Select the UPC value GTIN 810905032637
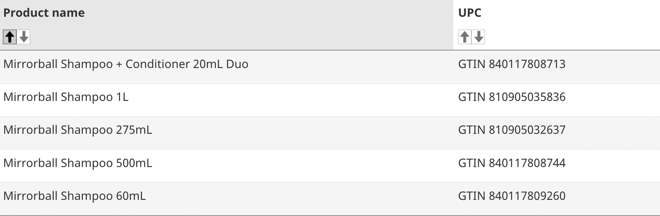 click(511, 130)
